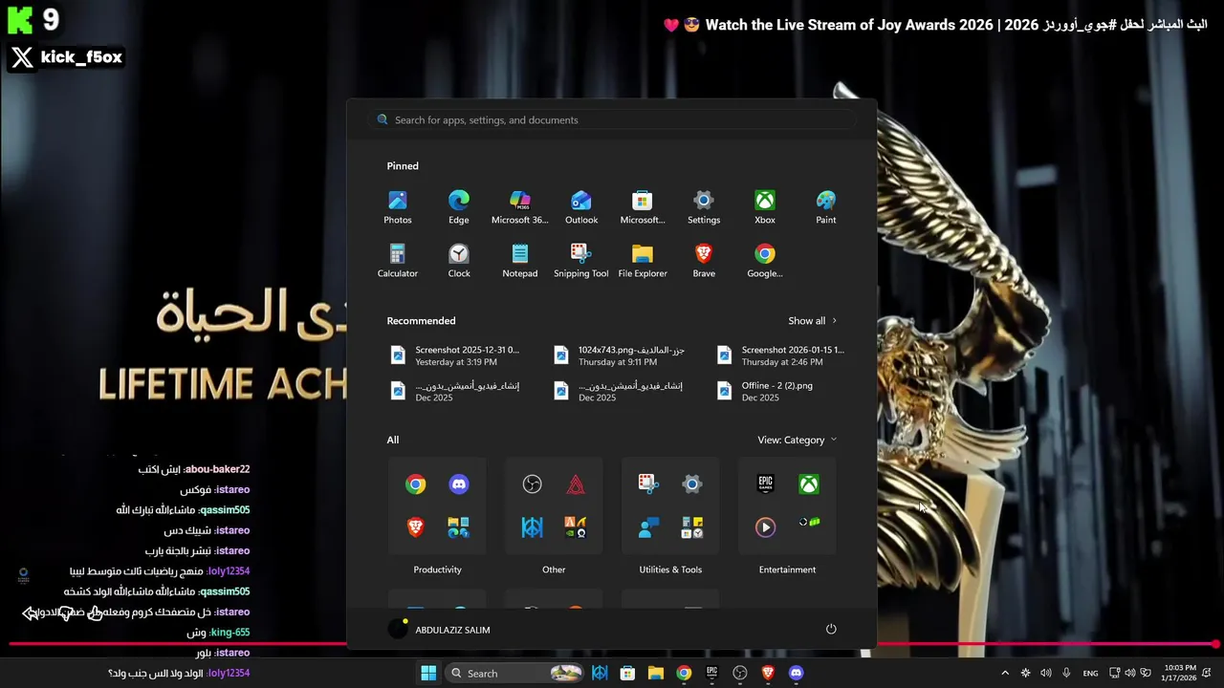Show hidden icons in system tray
The height and width of the screenshot is (688, 1224).
click(1004, 673)
